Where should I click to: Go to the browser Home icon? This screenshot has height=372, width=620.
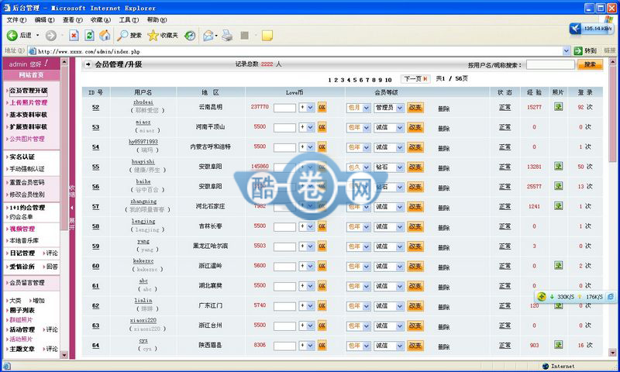pyautogui.click(x=104, y=36)
